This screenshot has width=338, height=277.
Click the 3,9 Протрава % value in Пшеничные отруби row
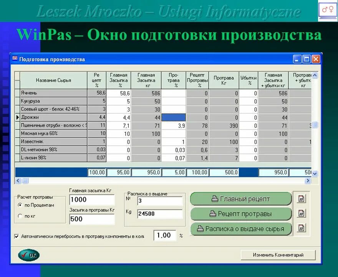coord(174,126)
